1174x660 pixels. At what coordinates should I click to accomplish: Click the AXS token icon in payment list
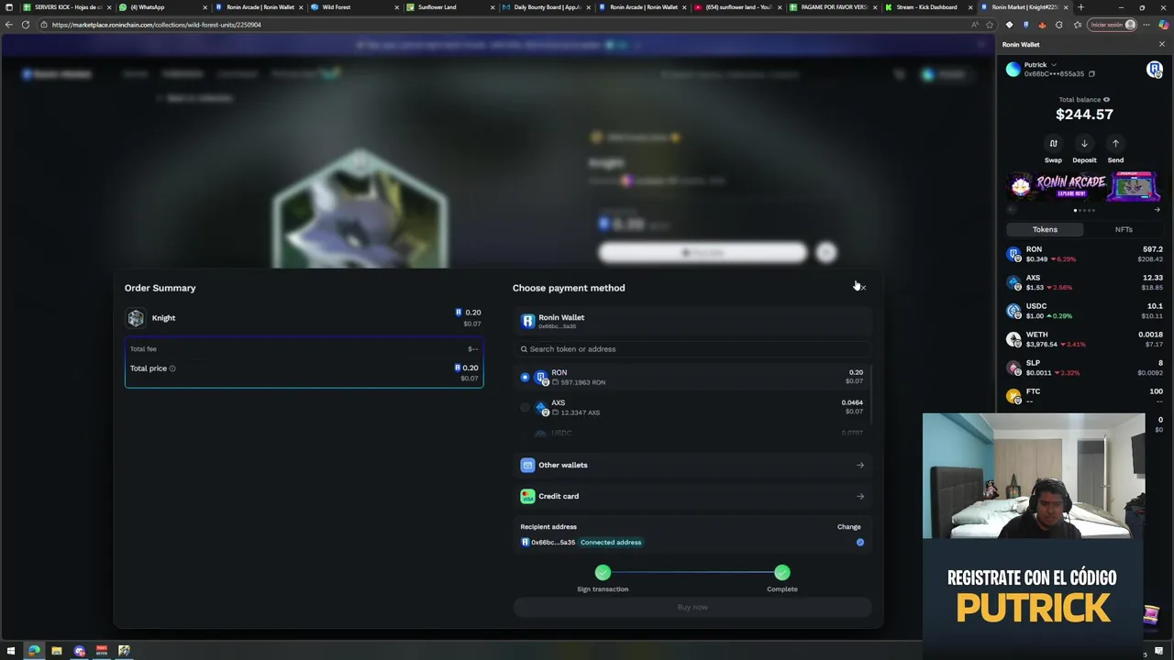pyautogui.click(x=541, y=408)
